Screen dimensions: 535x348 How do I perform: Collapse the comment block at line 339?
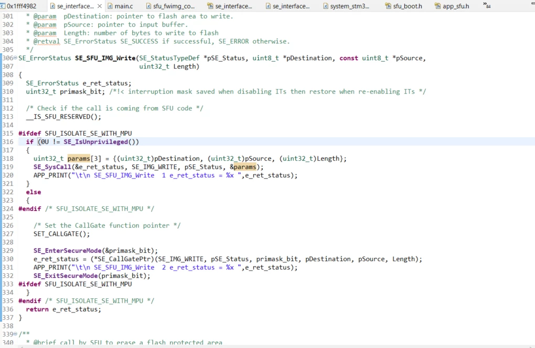[x=15, y=334]
